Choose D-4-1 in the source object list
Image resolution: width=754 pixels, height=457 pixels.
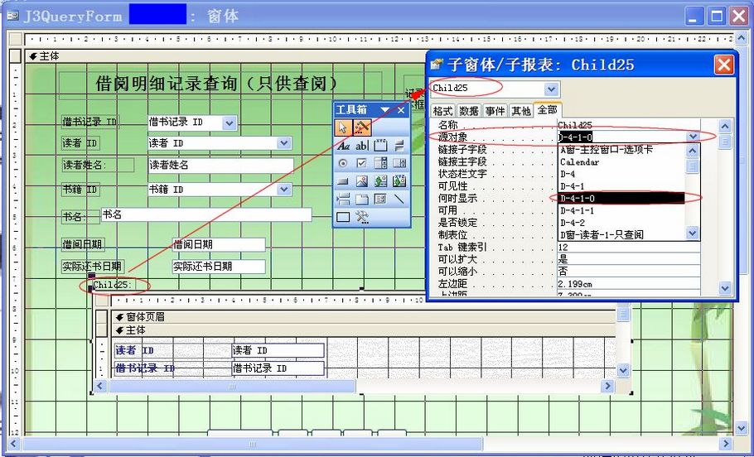tap(621, 186)
